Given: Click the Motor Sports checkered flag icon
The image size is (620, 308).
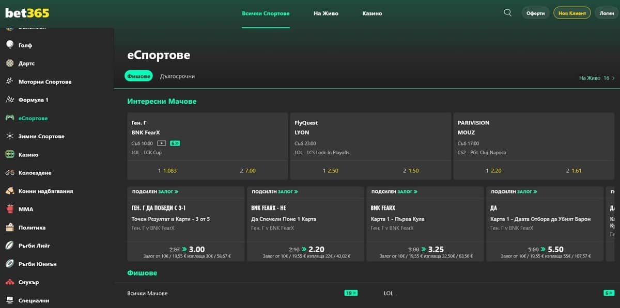Looking at the screenshot, I should [10, 82].
